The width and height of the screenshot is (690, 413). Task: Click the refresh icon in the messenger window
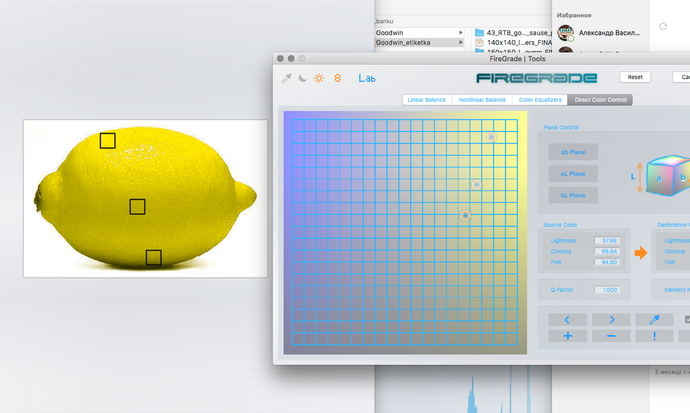(x=663, y=26)
